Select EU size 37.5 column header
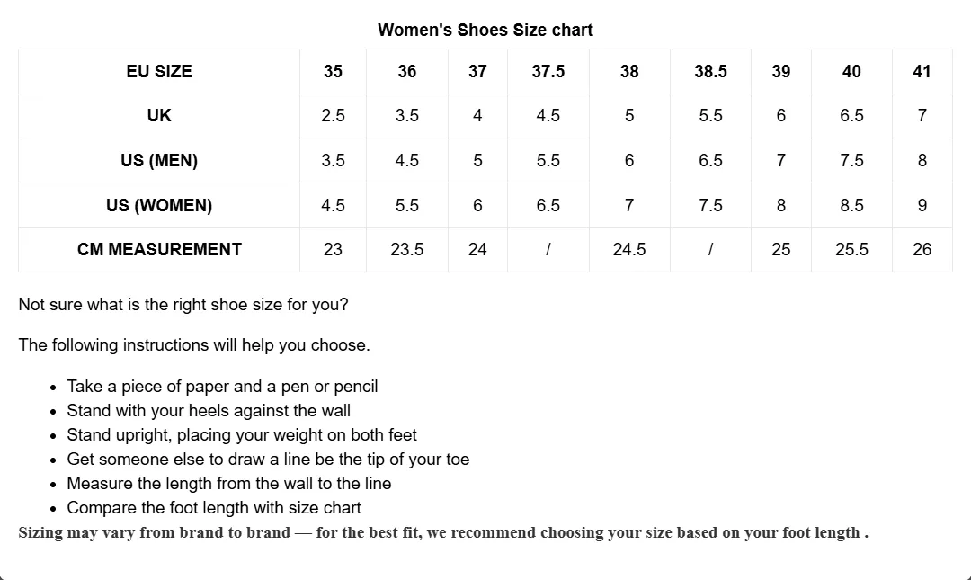 point(548,71)
